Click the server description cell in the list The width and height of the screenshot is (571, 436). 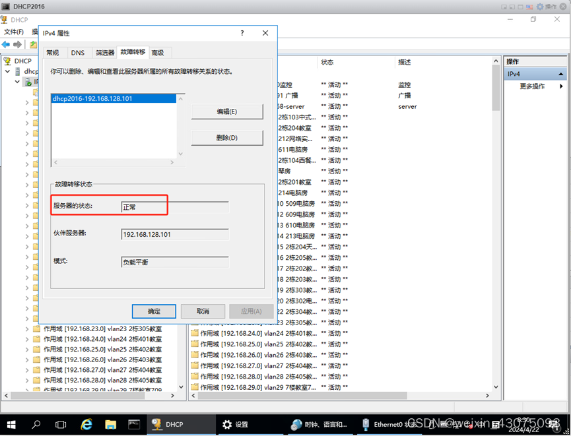pyautogui.click(x=407, y=107)
